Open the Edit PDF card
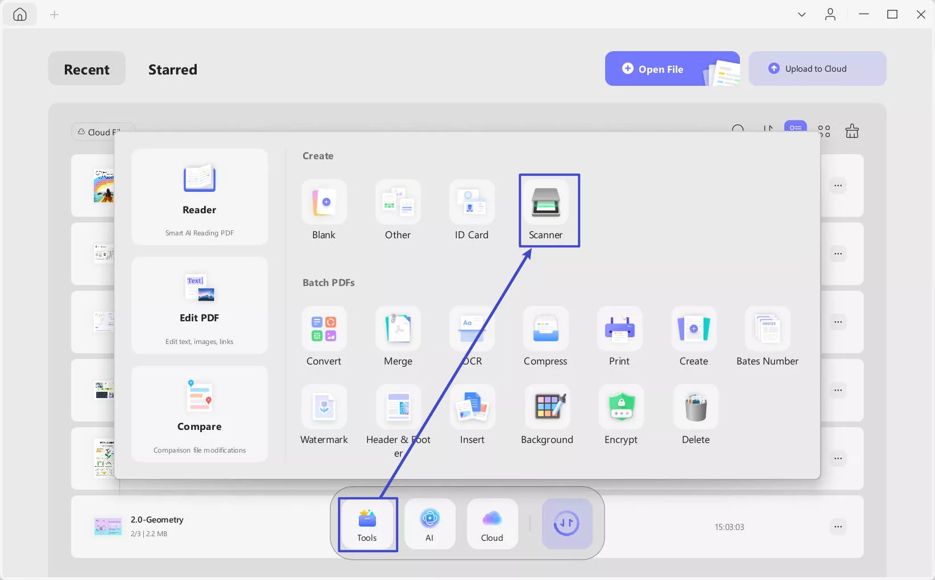Screen dimensions: 935x580 200,305
